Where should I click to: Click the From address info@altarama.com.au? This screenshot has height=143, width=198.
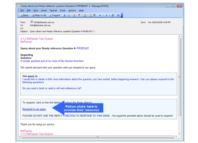click(x=44, y=22)
